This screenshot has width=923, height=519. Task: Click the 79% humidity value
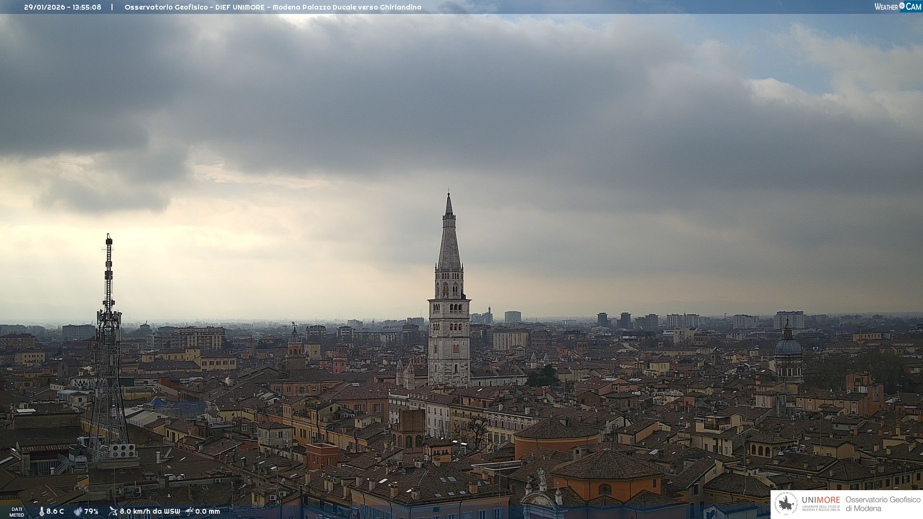pos(91,512)
